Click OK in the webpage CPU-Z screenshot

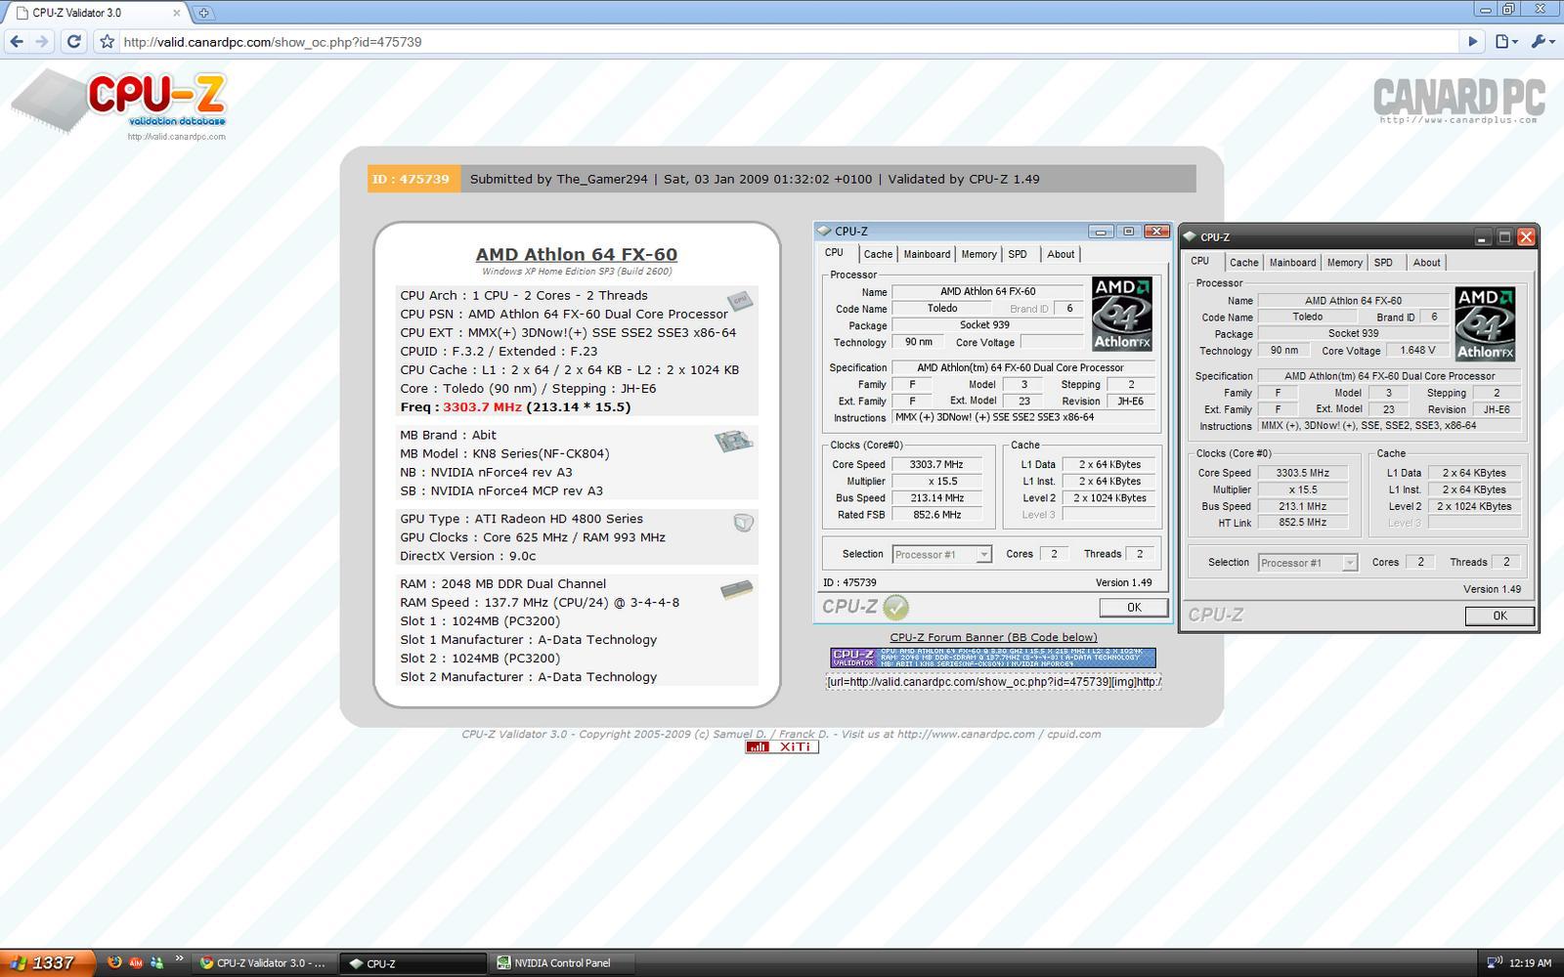(x=1134, y=608)
